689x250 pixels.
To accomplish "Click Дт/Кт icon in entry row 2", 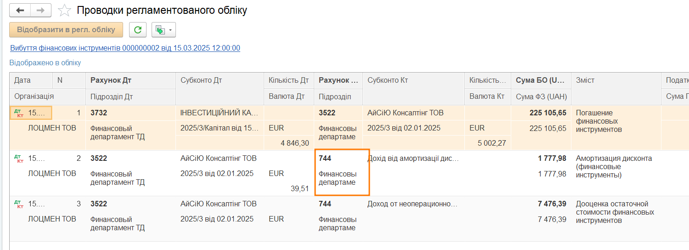I will pos(19,159).
